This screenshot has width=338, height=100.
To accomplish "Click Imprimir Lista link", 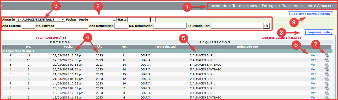I will tap(319, 32).
